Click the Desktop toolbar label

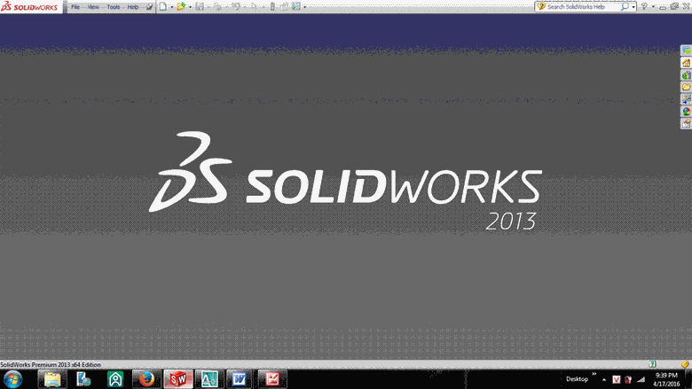point(578,379)
